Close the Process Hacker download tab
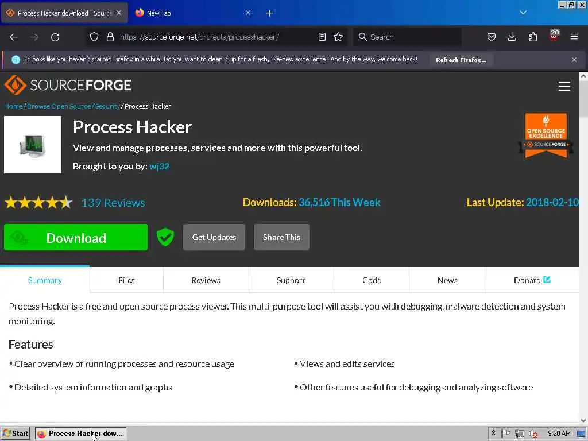Image resolution: width=588 pixels, height=441 pixels. 119,13
